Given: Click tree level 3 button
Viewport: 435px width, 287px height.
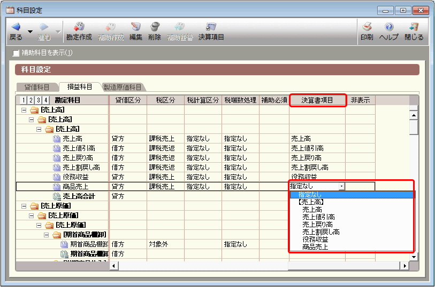Looking at the screenshot, I should [x=39, y=100].
